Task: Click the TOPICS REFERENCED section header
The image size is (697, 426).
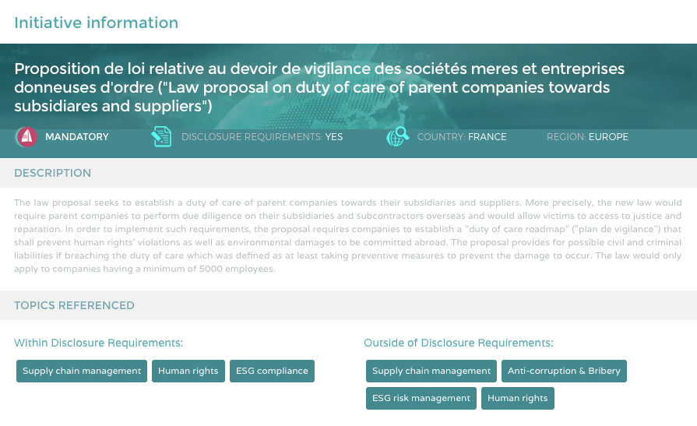Action: tap(74, 305)
